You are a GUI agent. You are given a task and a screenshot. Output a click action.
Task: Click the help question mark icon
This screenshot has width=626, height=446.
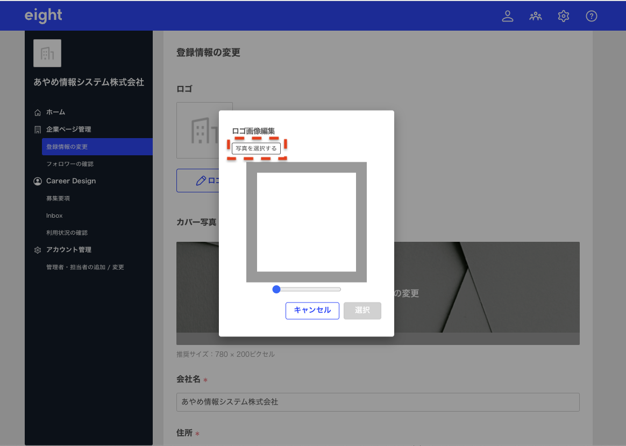(591, 16)
